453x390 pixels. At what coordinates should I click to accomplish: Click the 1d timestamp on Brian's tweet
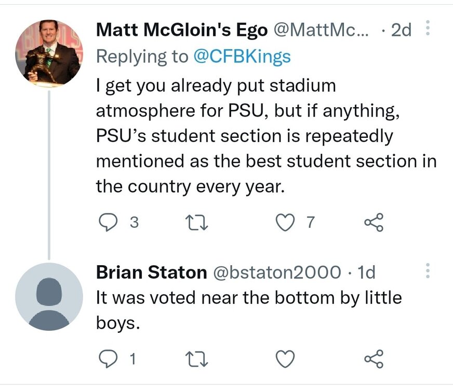[x=366, y=272]
